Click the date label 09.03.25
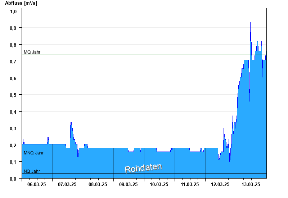 129,184
